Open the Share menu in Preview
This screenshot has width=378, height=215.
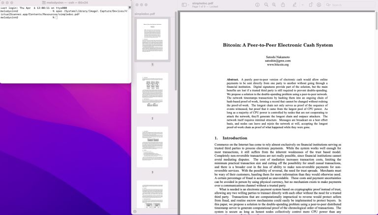tap(283, 5)
